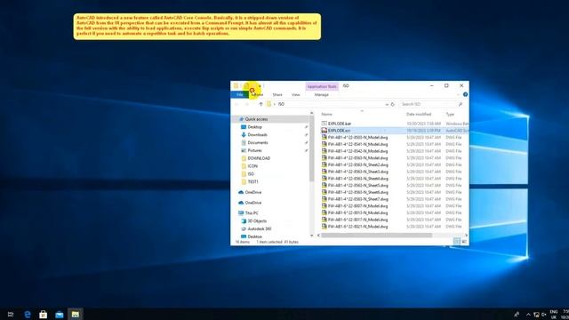Screen dimensions: 569x320
Task: Open Microsoft Store from taskbar
Action: [44, 315]
